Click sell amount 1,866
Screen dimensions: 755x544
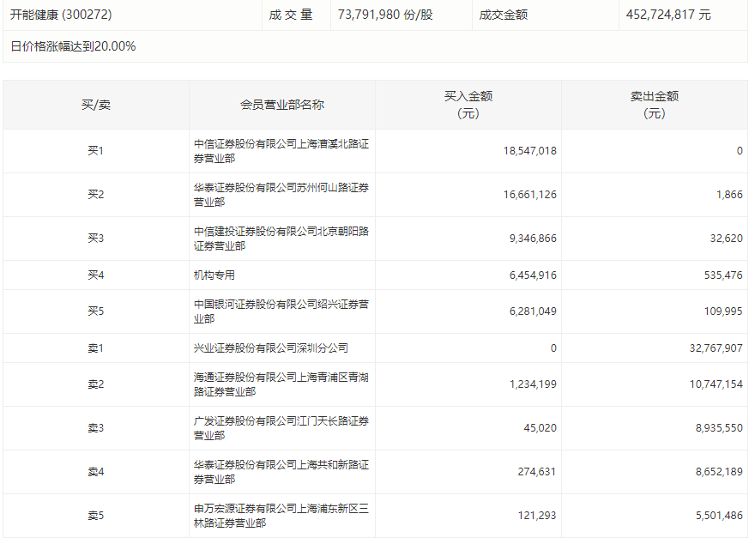pos(729,195)
